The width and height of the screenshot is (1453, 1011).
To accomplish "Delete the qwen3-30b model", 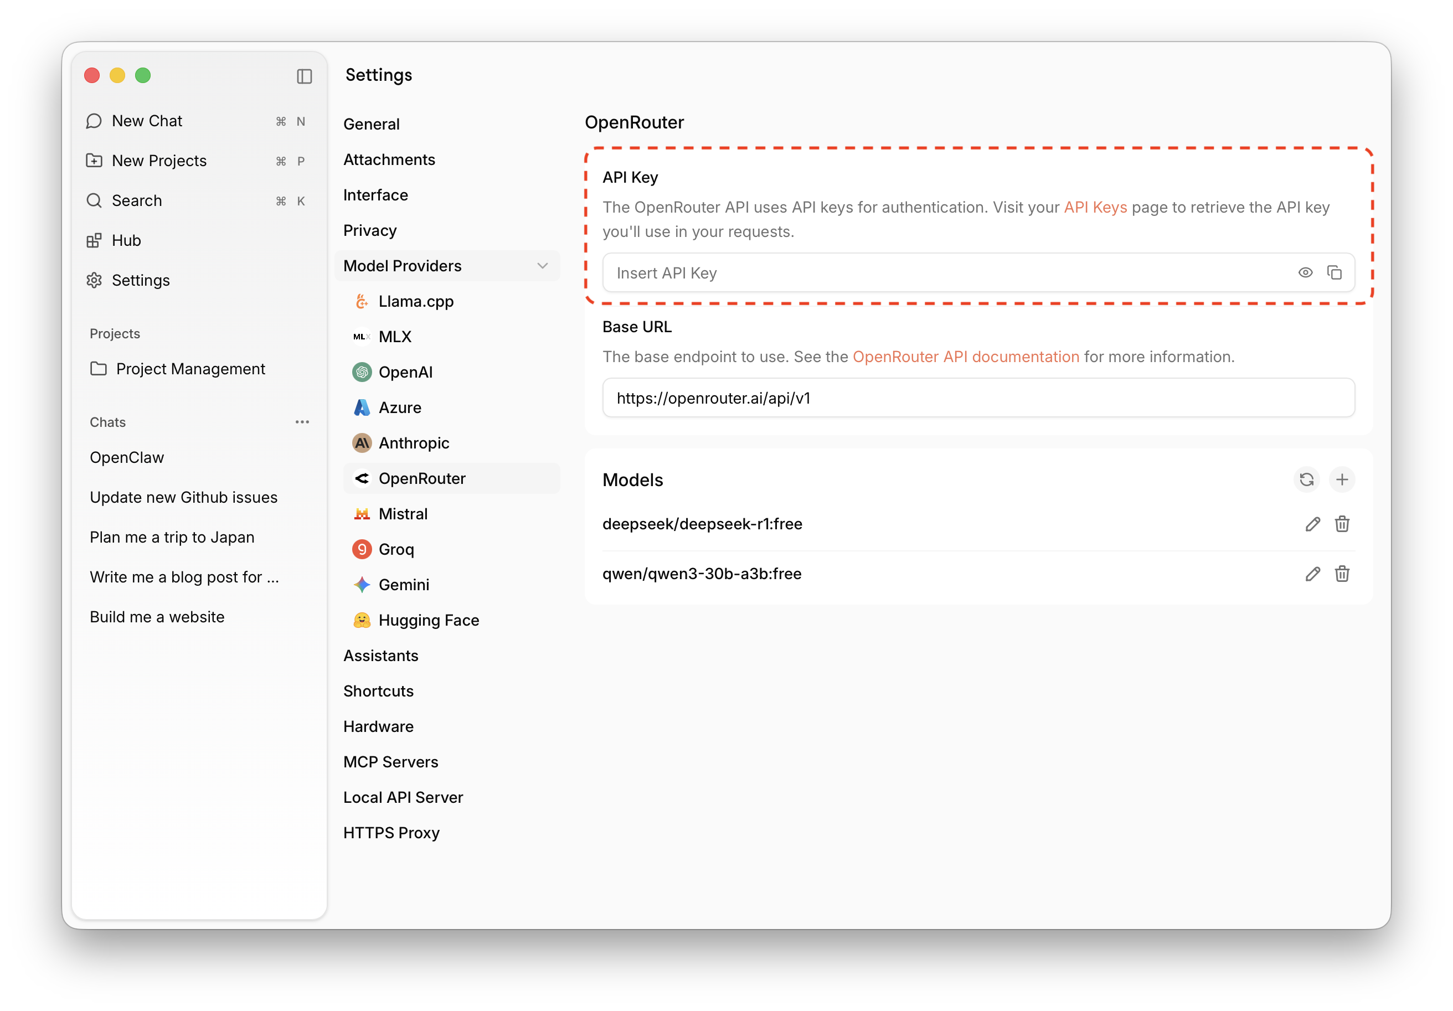I will [1343, 574].
